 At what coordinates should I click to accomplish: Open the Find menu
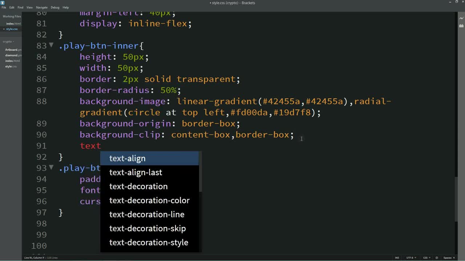[x=20, y=7]
